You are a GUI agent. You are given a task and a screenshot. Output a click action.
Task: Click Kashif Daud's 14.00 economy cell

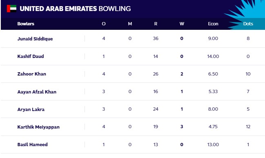[x=213, y=56]
